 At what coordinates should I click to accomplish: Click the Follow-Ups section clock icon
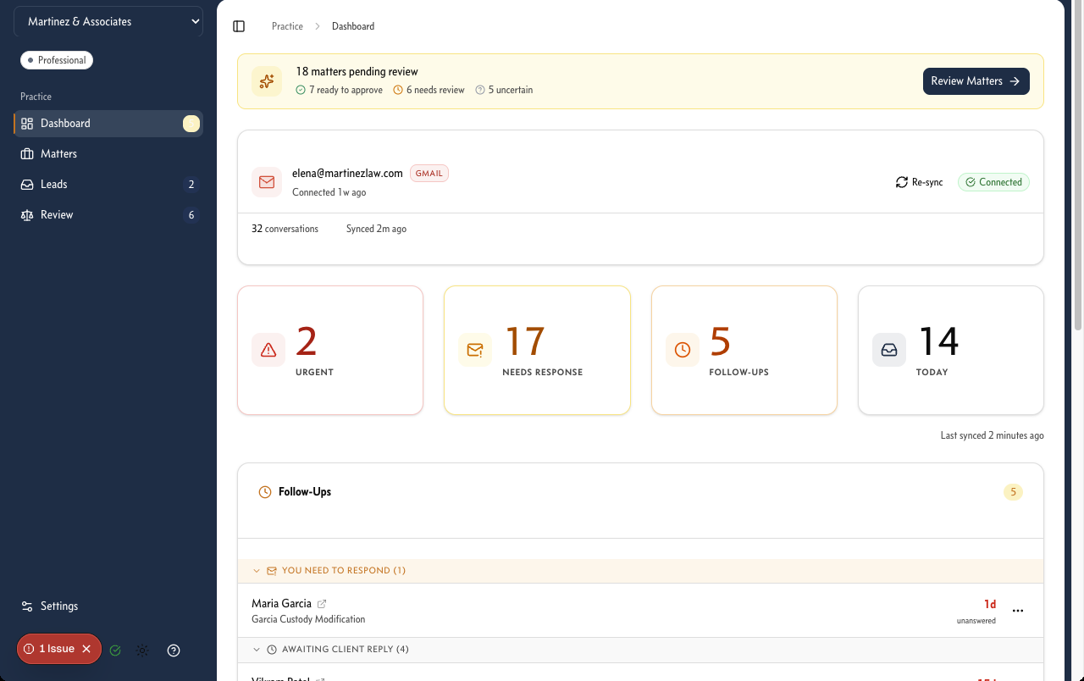[265, 492]
